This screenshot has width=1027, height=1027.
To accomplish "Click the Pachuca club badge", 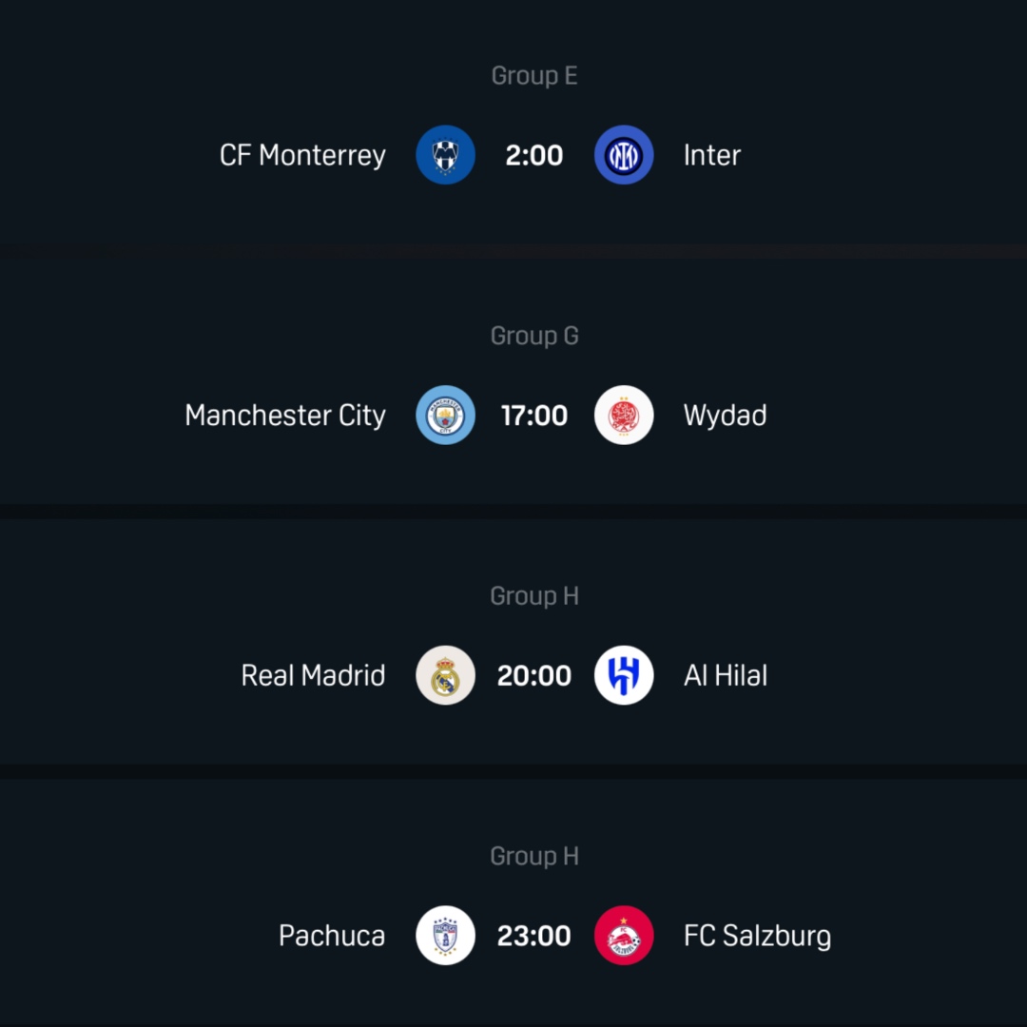I will (x=445, y=936).
